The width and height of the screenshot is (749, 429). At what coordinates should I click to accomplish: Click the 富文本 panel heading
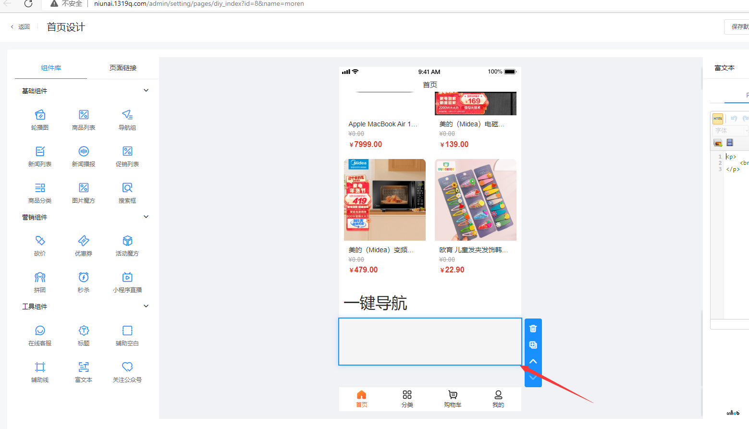pyautogui.click(x=724, y=68)
